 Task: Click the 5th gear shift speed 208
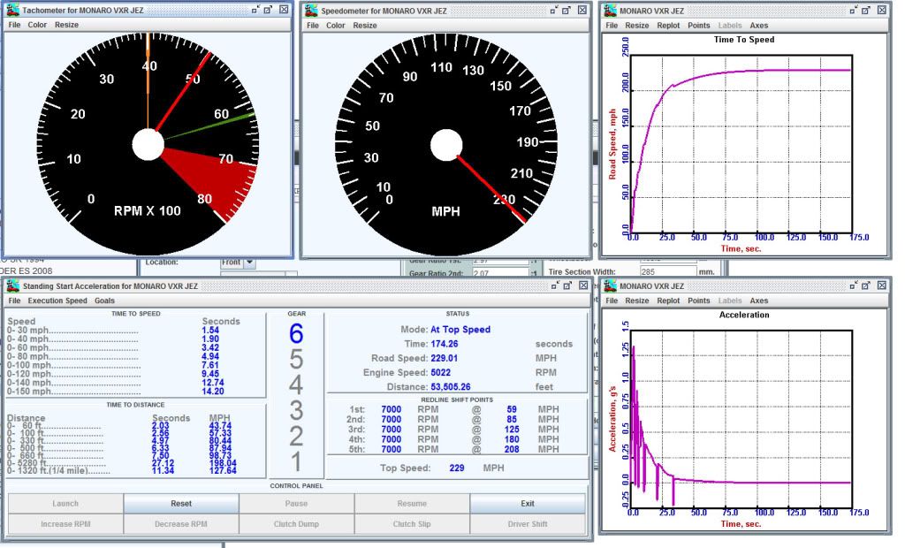(512, 449)
